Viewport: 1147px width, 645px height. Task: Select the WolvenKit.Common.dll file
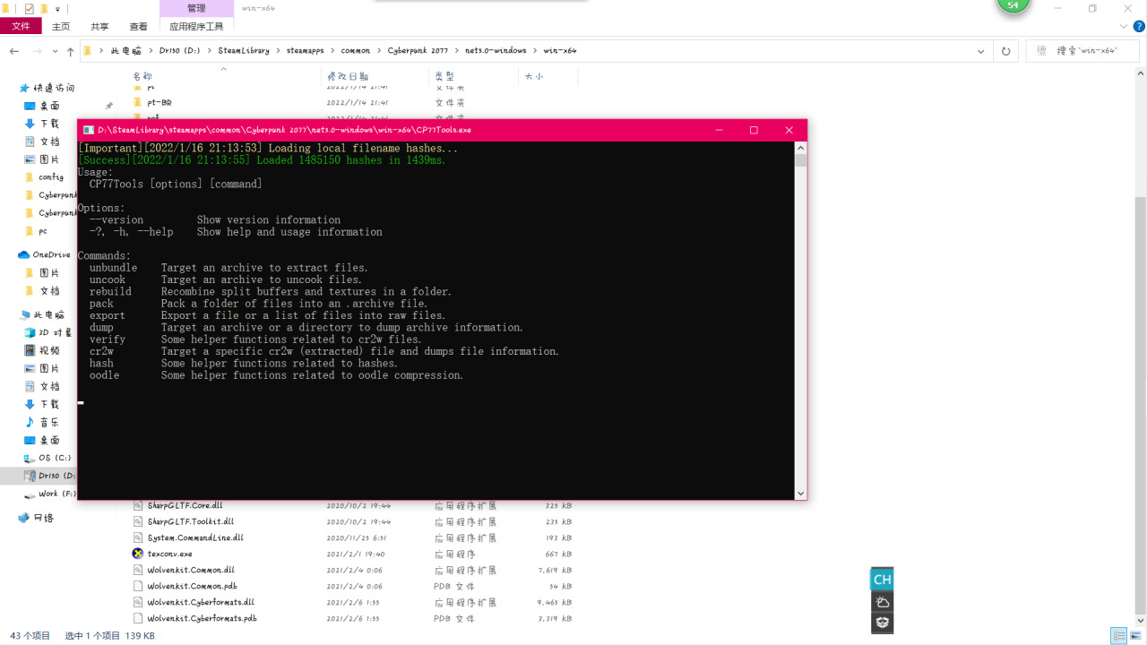[x=191, y=570]
